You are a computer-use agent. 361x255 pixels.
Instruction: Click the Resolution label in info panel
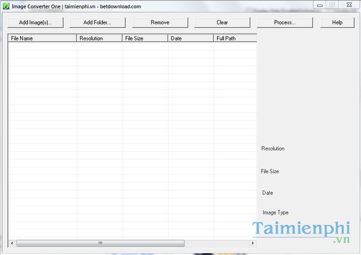(273, 148)
